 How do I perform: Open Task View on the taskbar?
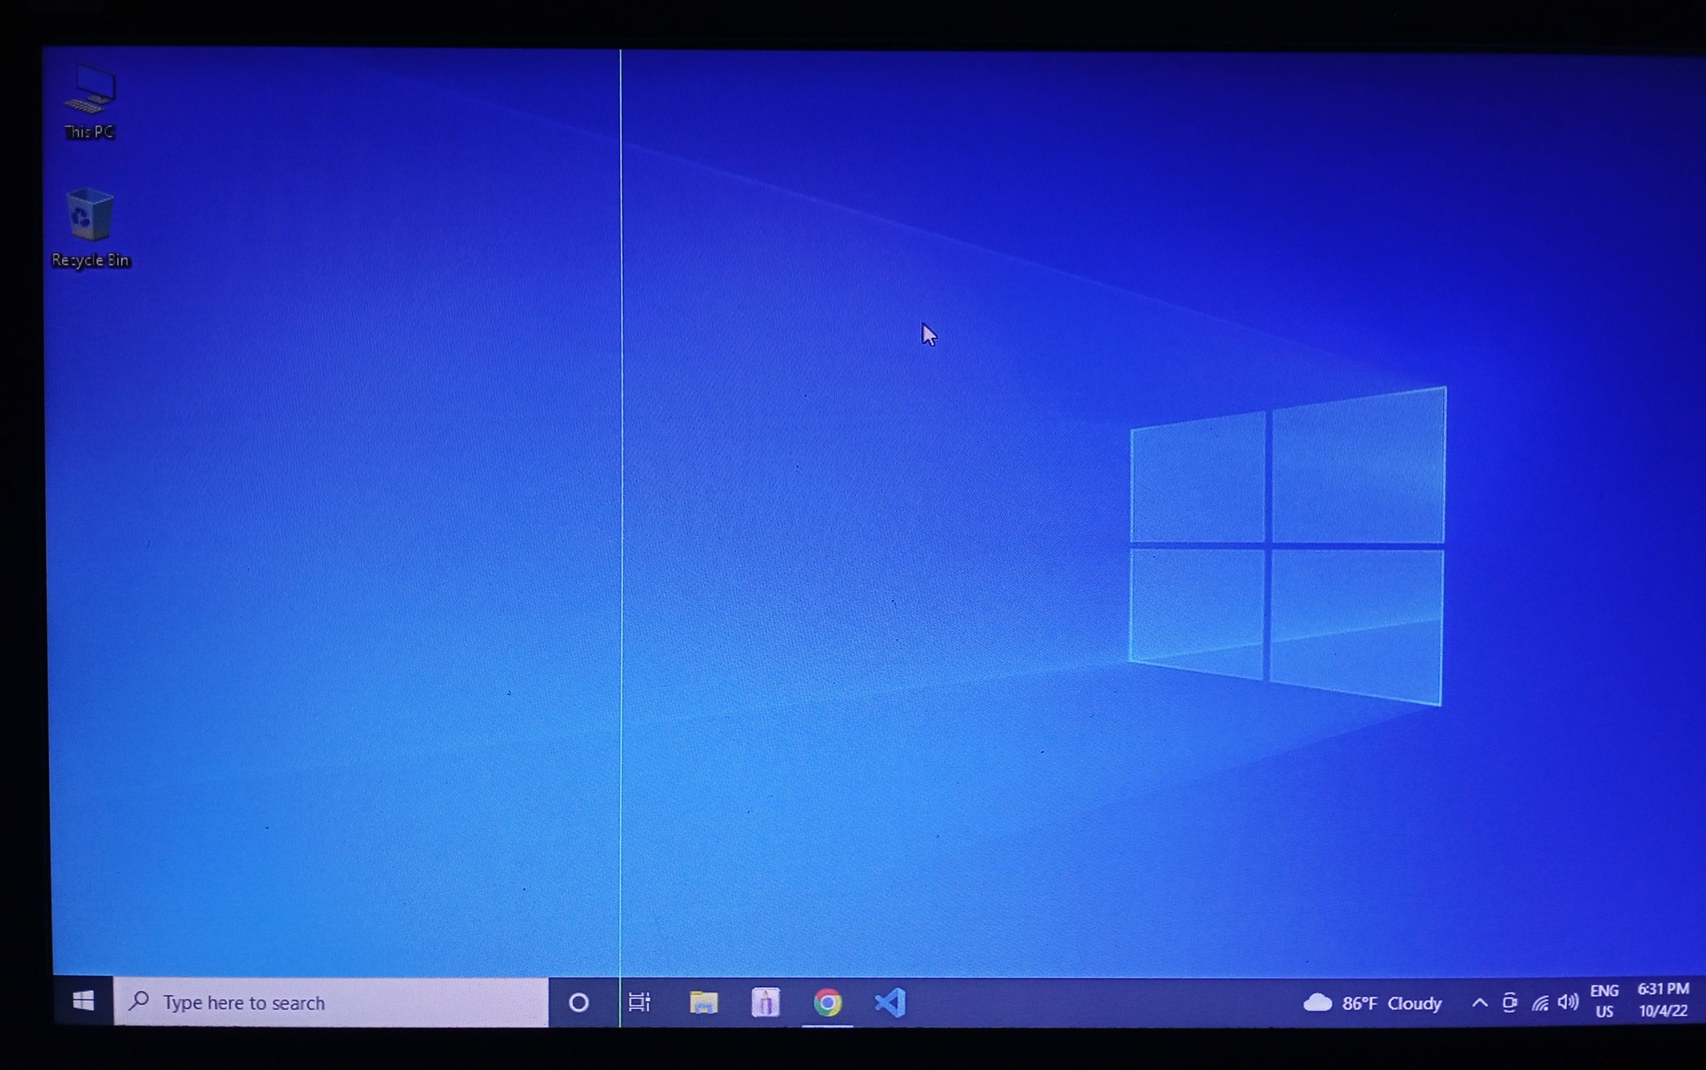[640, 1003]
